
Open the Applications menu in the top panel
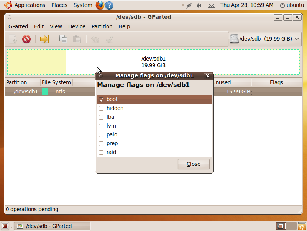coord(30,5)
